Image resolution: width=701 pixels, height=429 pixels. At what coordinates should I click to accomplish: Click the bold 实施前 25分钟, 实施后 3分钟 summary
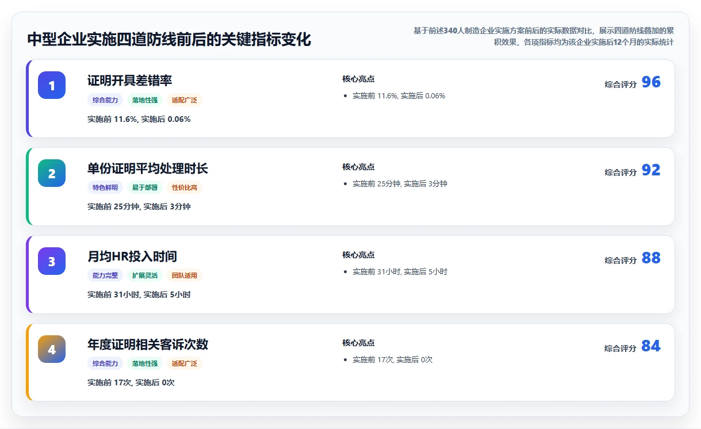tap(139, 206)
